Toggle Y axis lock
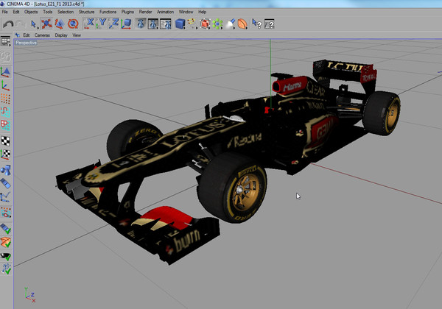Image resolution: width=442 pixels, height=309 pixels. 101,24
